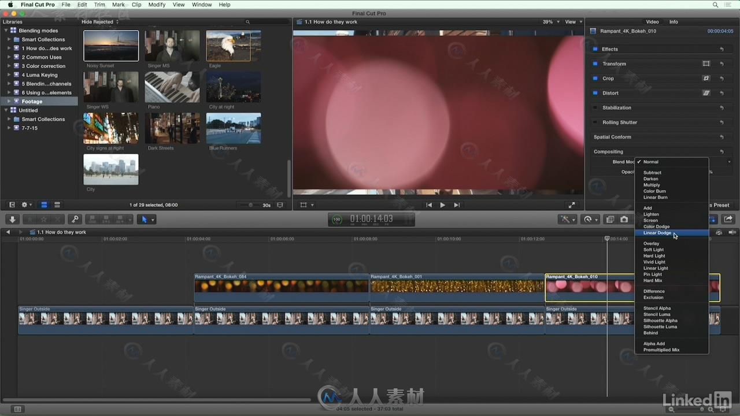740x416 pixels.
Task: Choose Multiply blend mode
Action: coord(672,185)
